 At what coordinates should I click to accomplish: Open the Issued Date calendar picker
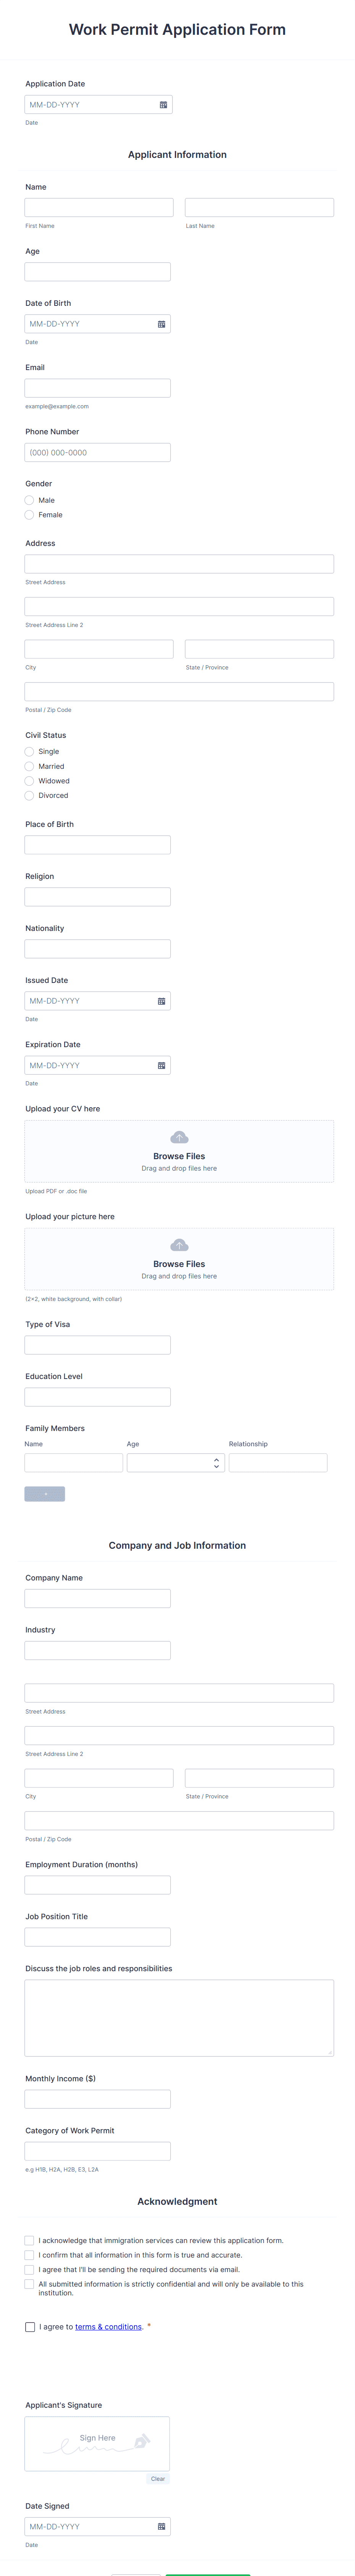[x=161, y=1000]
